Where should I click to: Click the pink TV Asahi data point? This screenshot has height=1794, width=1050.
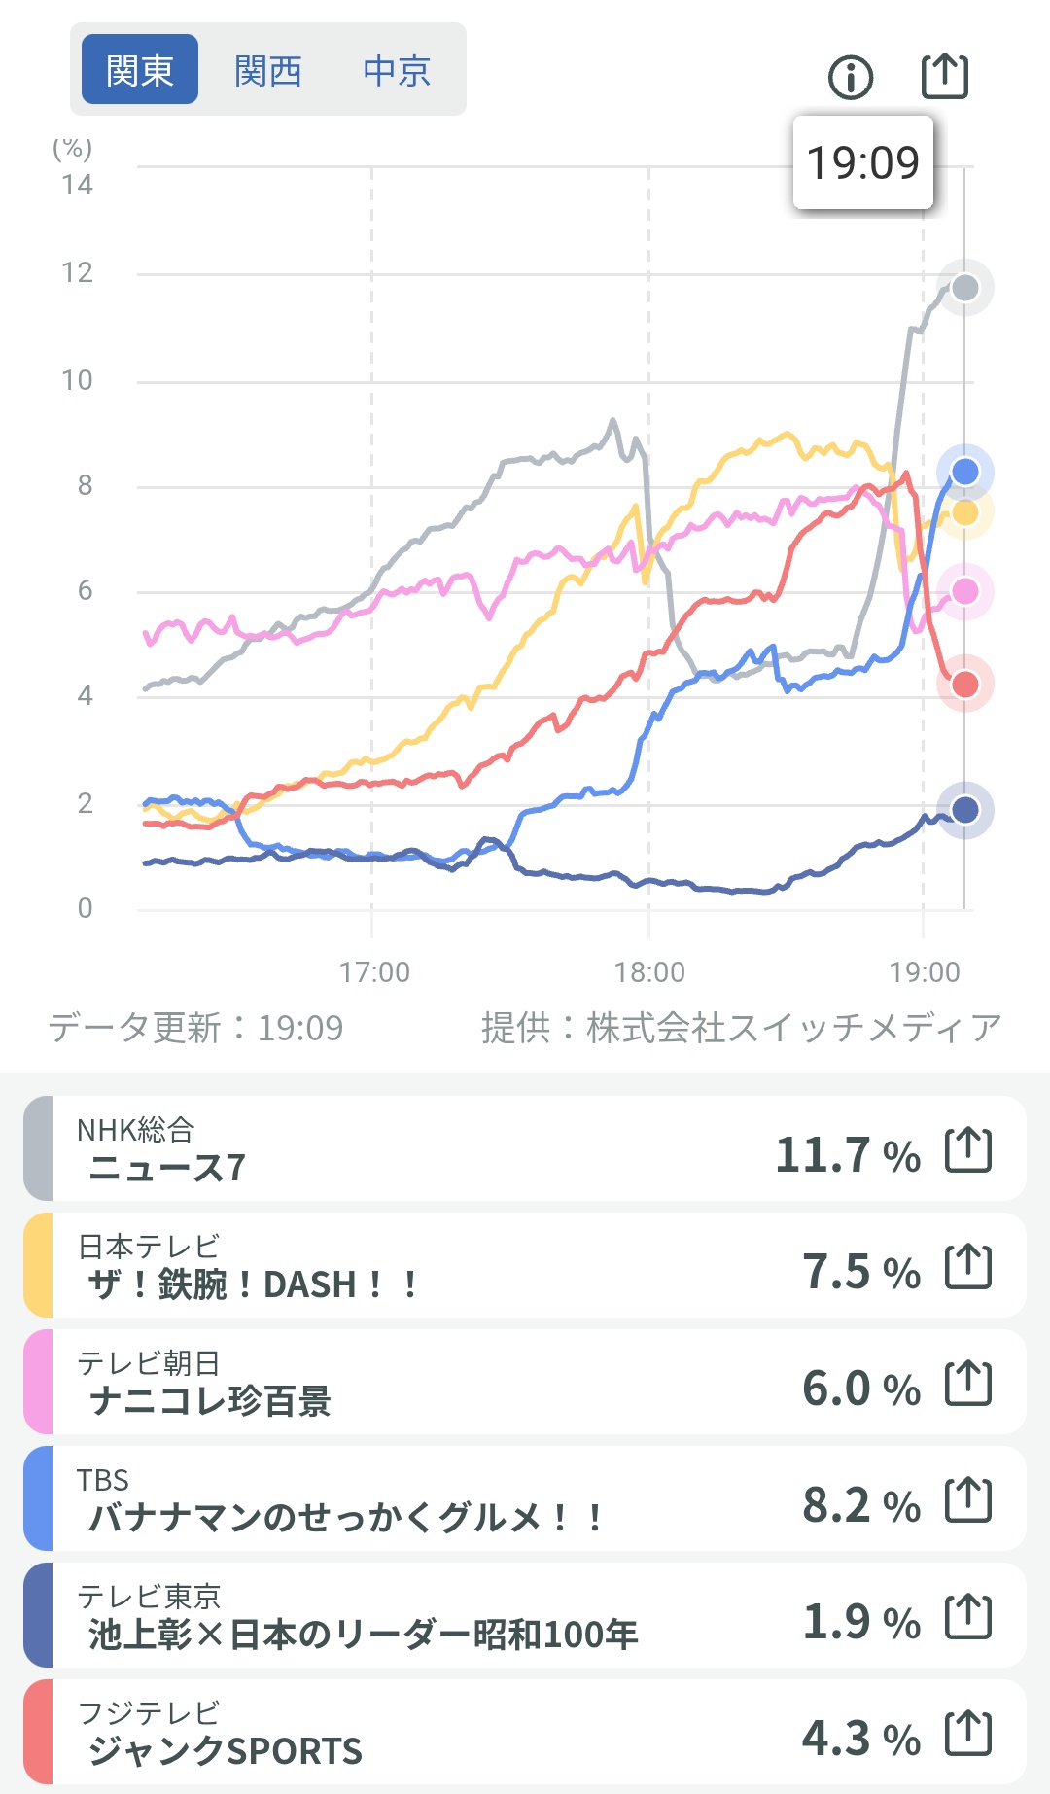point(964,591)
